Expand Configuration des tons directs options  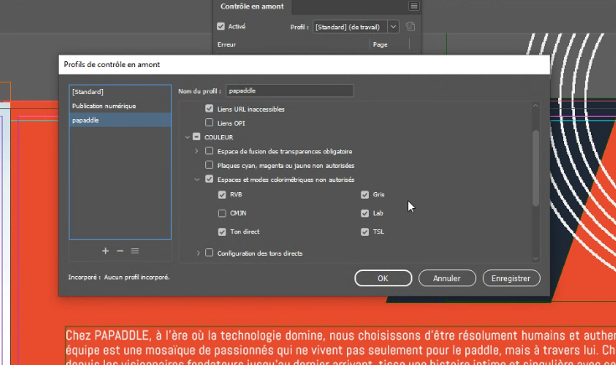click(x=197, y=253)
